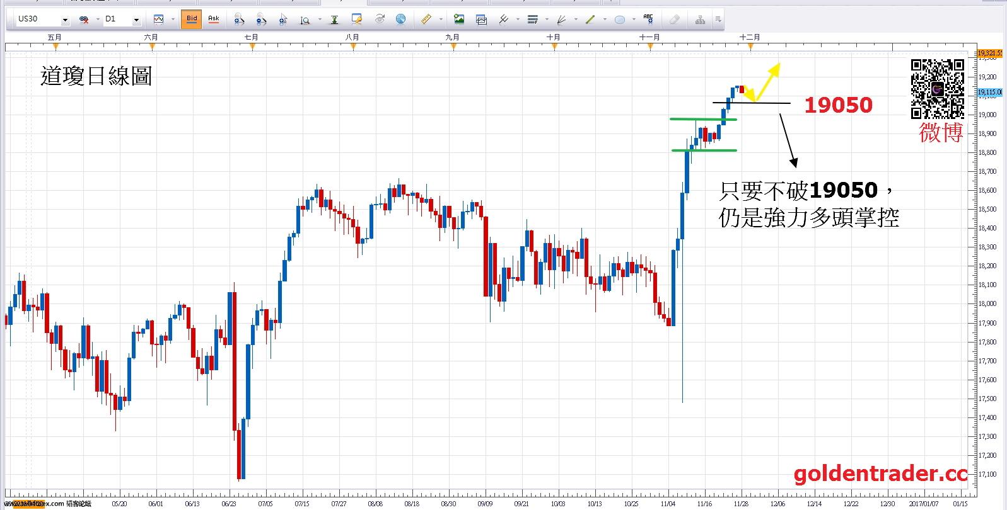Image resolution: width=1007 pixels, height=510 pixels.
Task: Select the Fibonacci lines tool
Action: 533,20
